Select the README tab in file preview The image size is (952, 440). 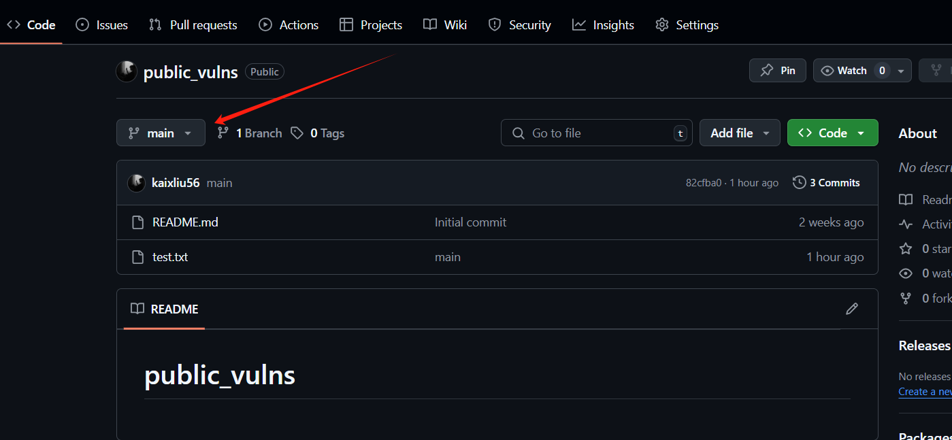pos(165,309)
